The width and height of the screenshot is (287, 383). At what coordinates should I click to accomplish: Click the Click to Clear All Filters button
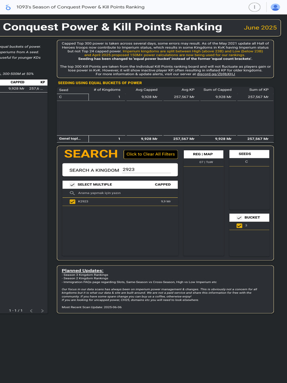click(151, 154)
